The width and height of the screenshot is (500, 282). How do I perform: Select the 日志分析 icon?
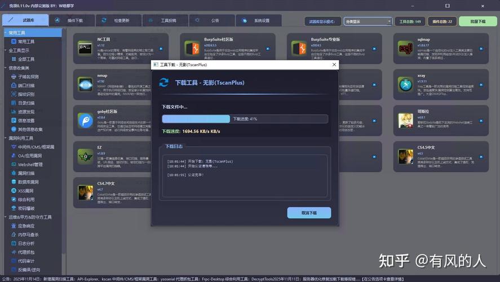click(14, 244)
